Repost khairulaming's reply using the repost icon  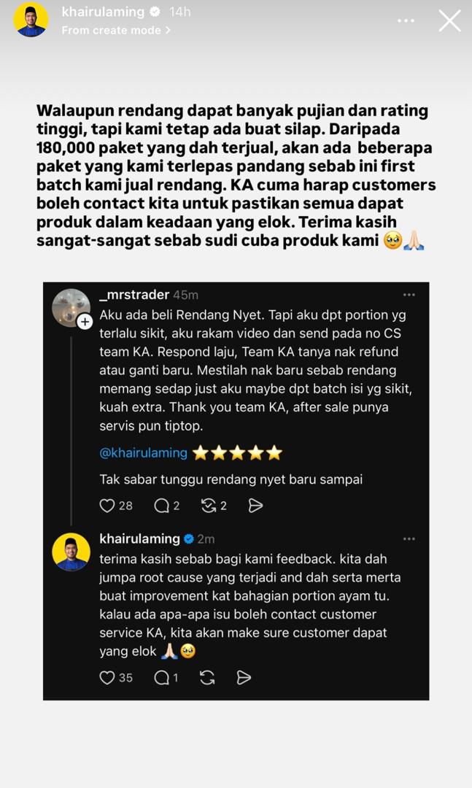[207, 678]
